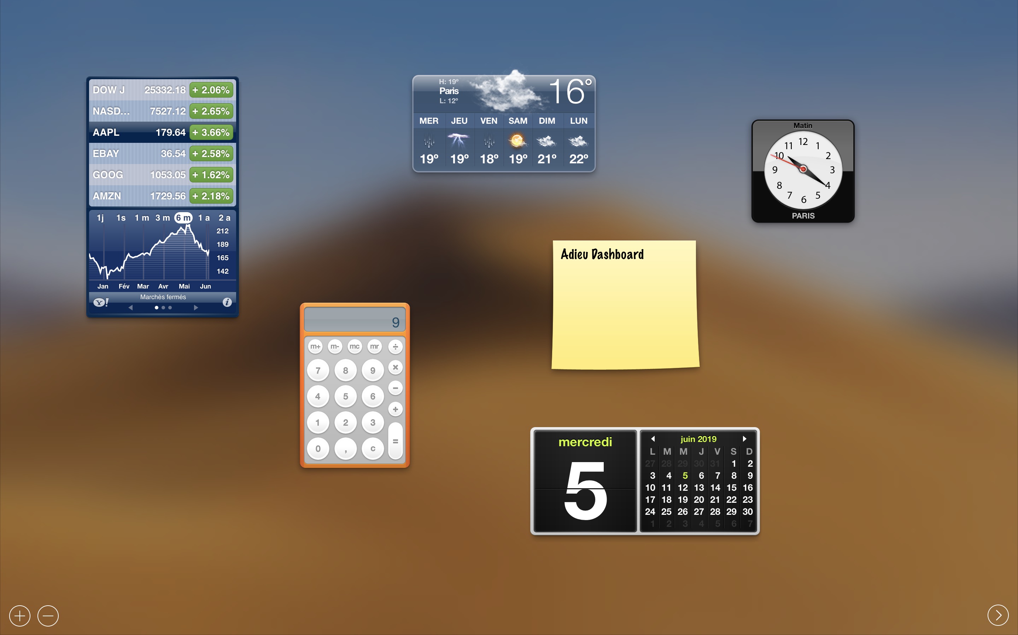Toggle AMZN change value badge
This screenshot has height=635, width=1018.
211,196
